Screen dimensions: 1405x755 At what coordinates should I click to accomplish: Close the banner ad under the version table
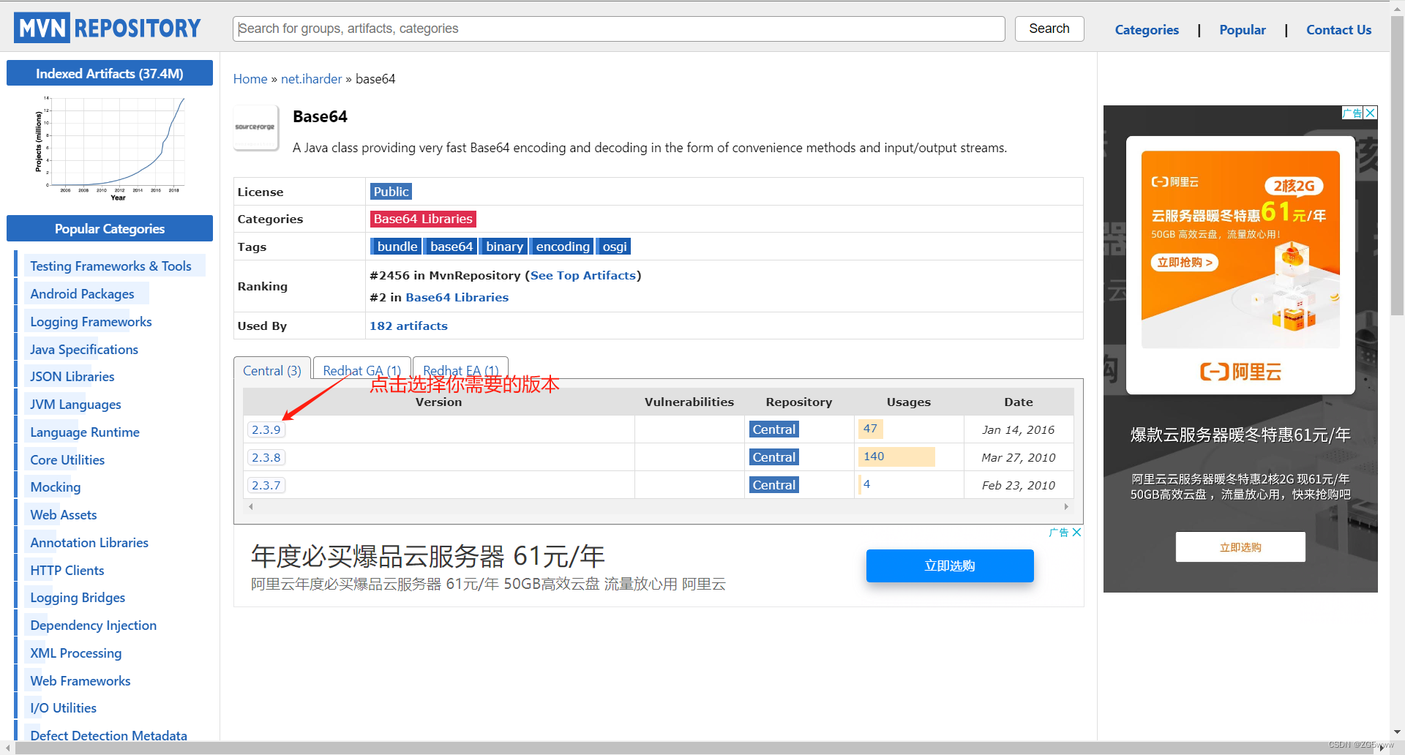pos(1076,532)
